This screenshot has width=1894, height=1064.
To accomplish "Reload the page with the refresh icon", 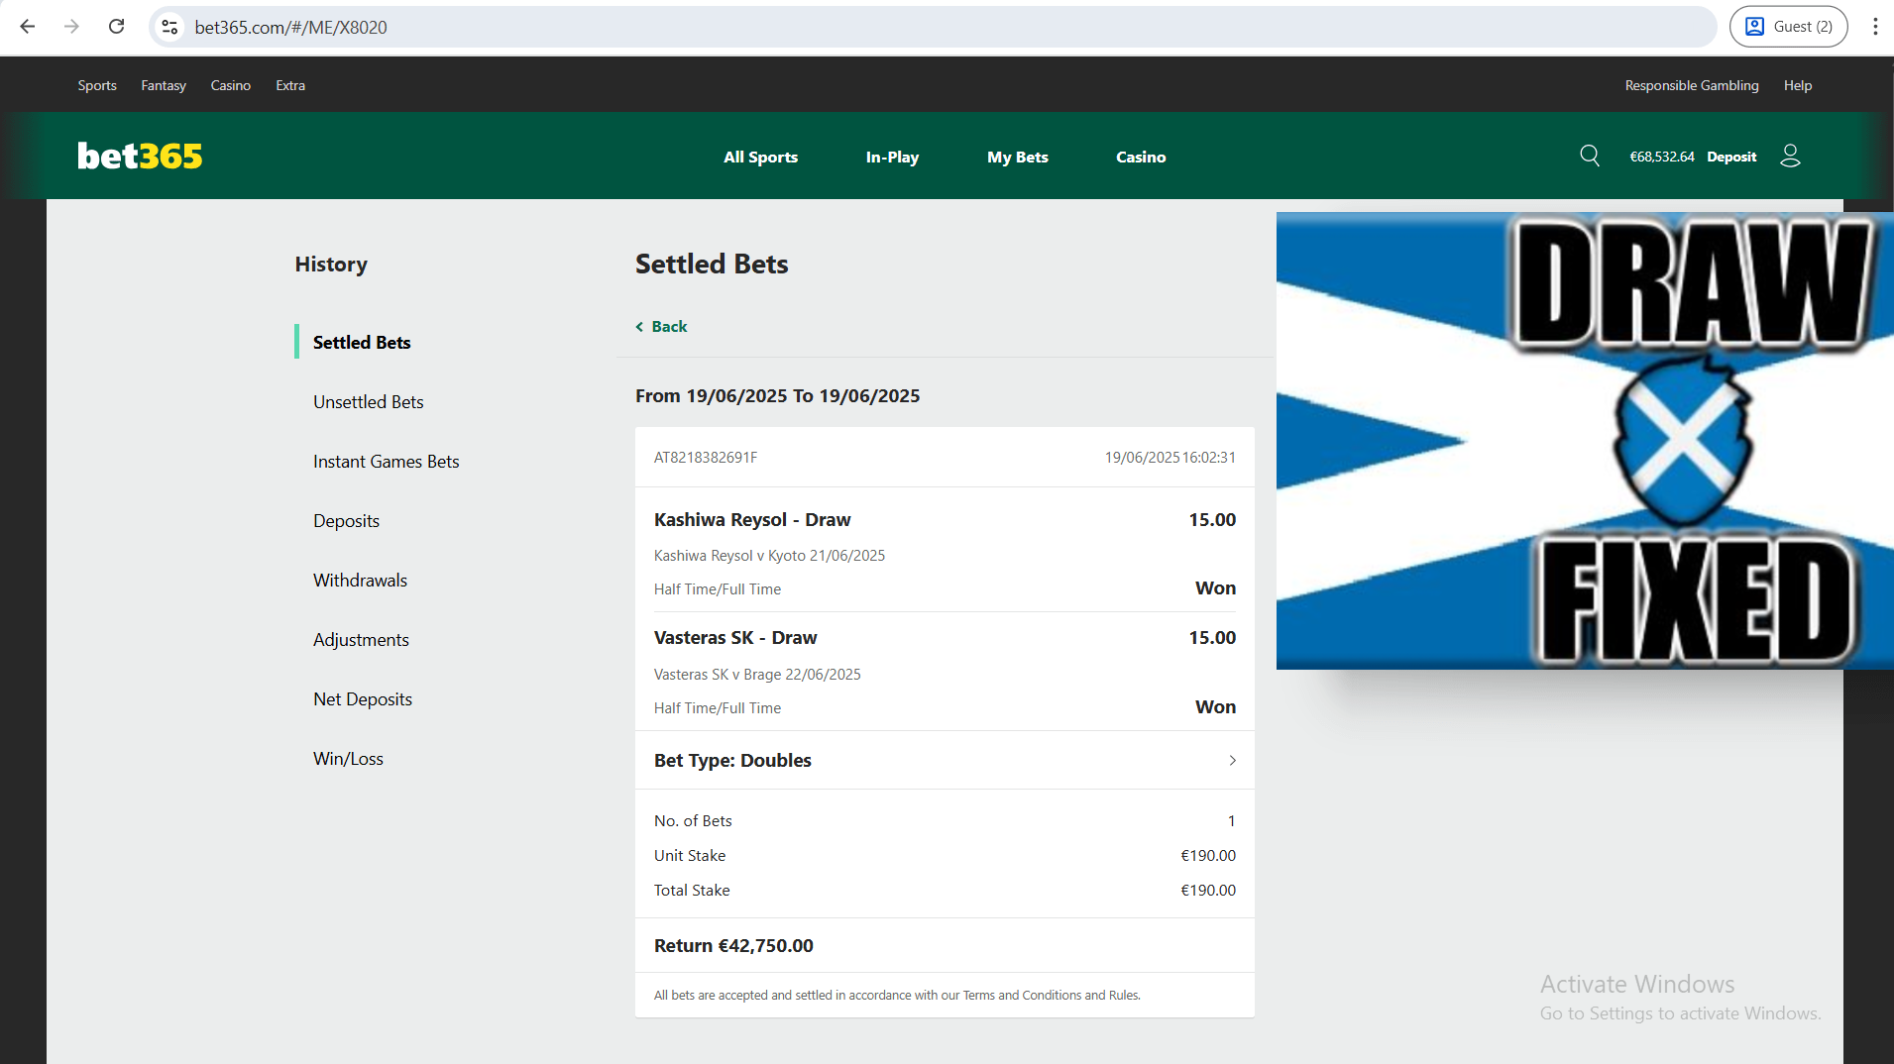I will pyautogui.click(x=116, y=27).
